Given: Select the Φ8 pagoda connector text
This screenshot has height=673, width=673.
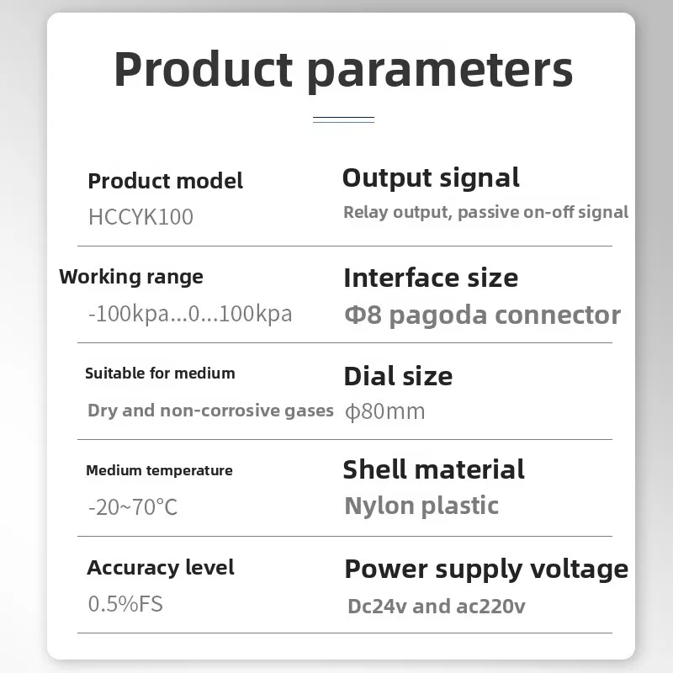Looking at the screenshot, I should pos(482,315).
